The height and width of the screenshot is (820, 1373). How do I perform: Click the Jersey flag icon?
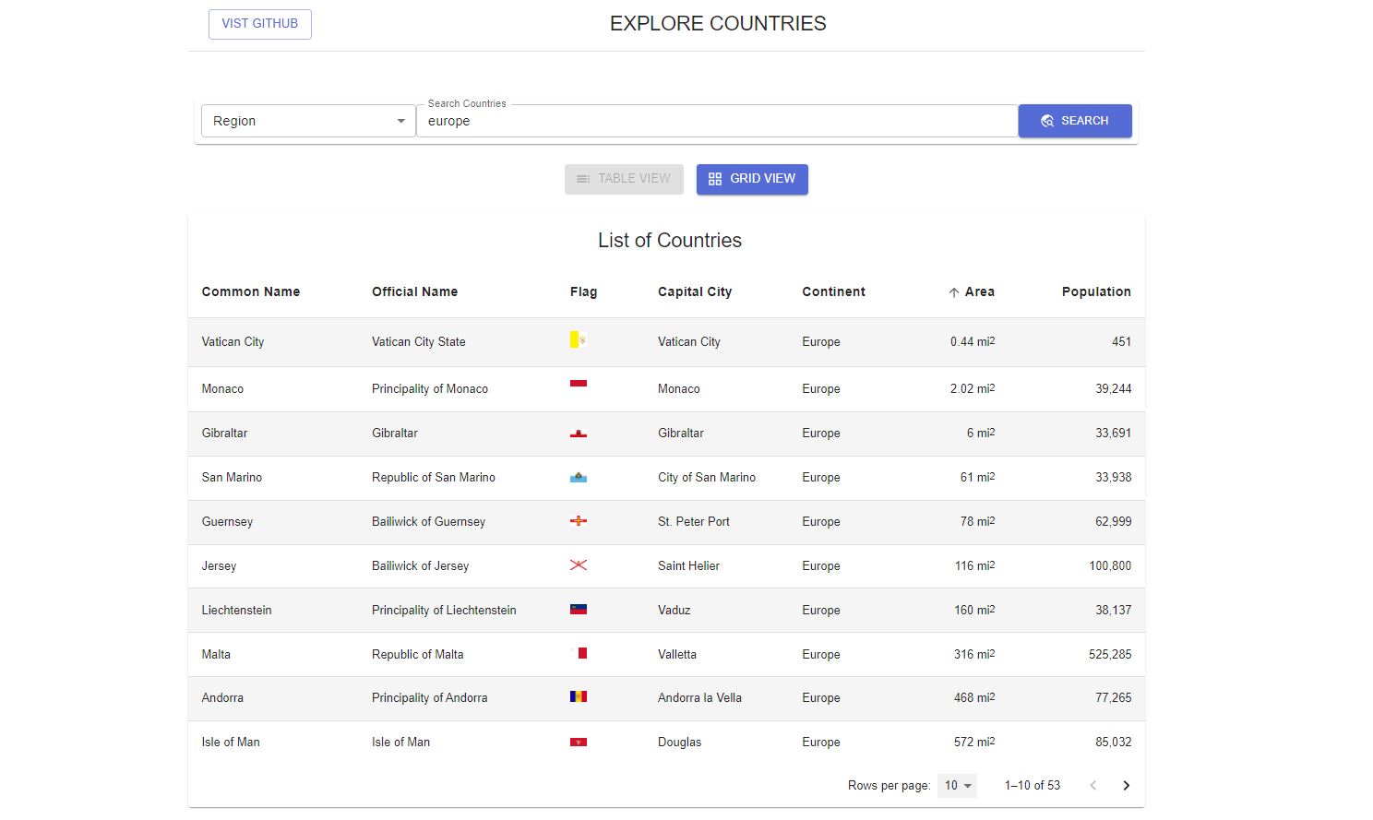click(579, 564)
